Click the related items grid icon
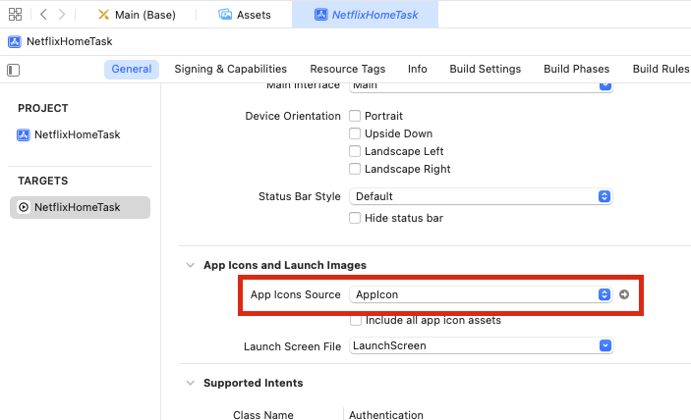Viewport: 691px width, 420px height. pos(14,15)
